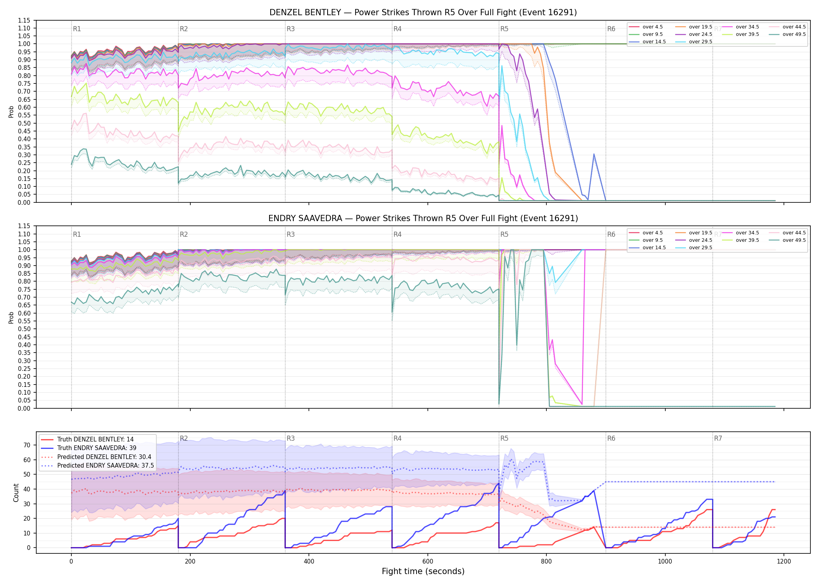Select 'over 29.5' in the Denzel Bentley chart legend
Image resolution: width=819 pixels, height=585 pixels.
(694, 42)
